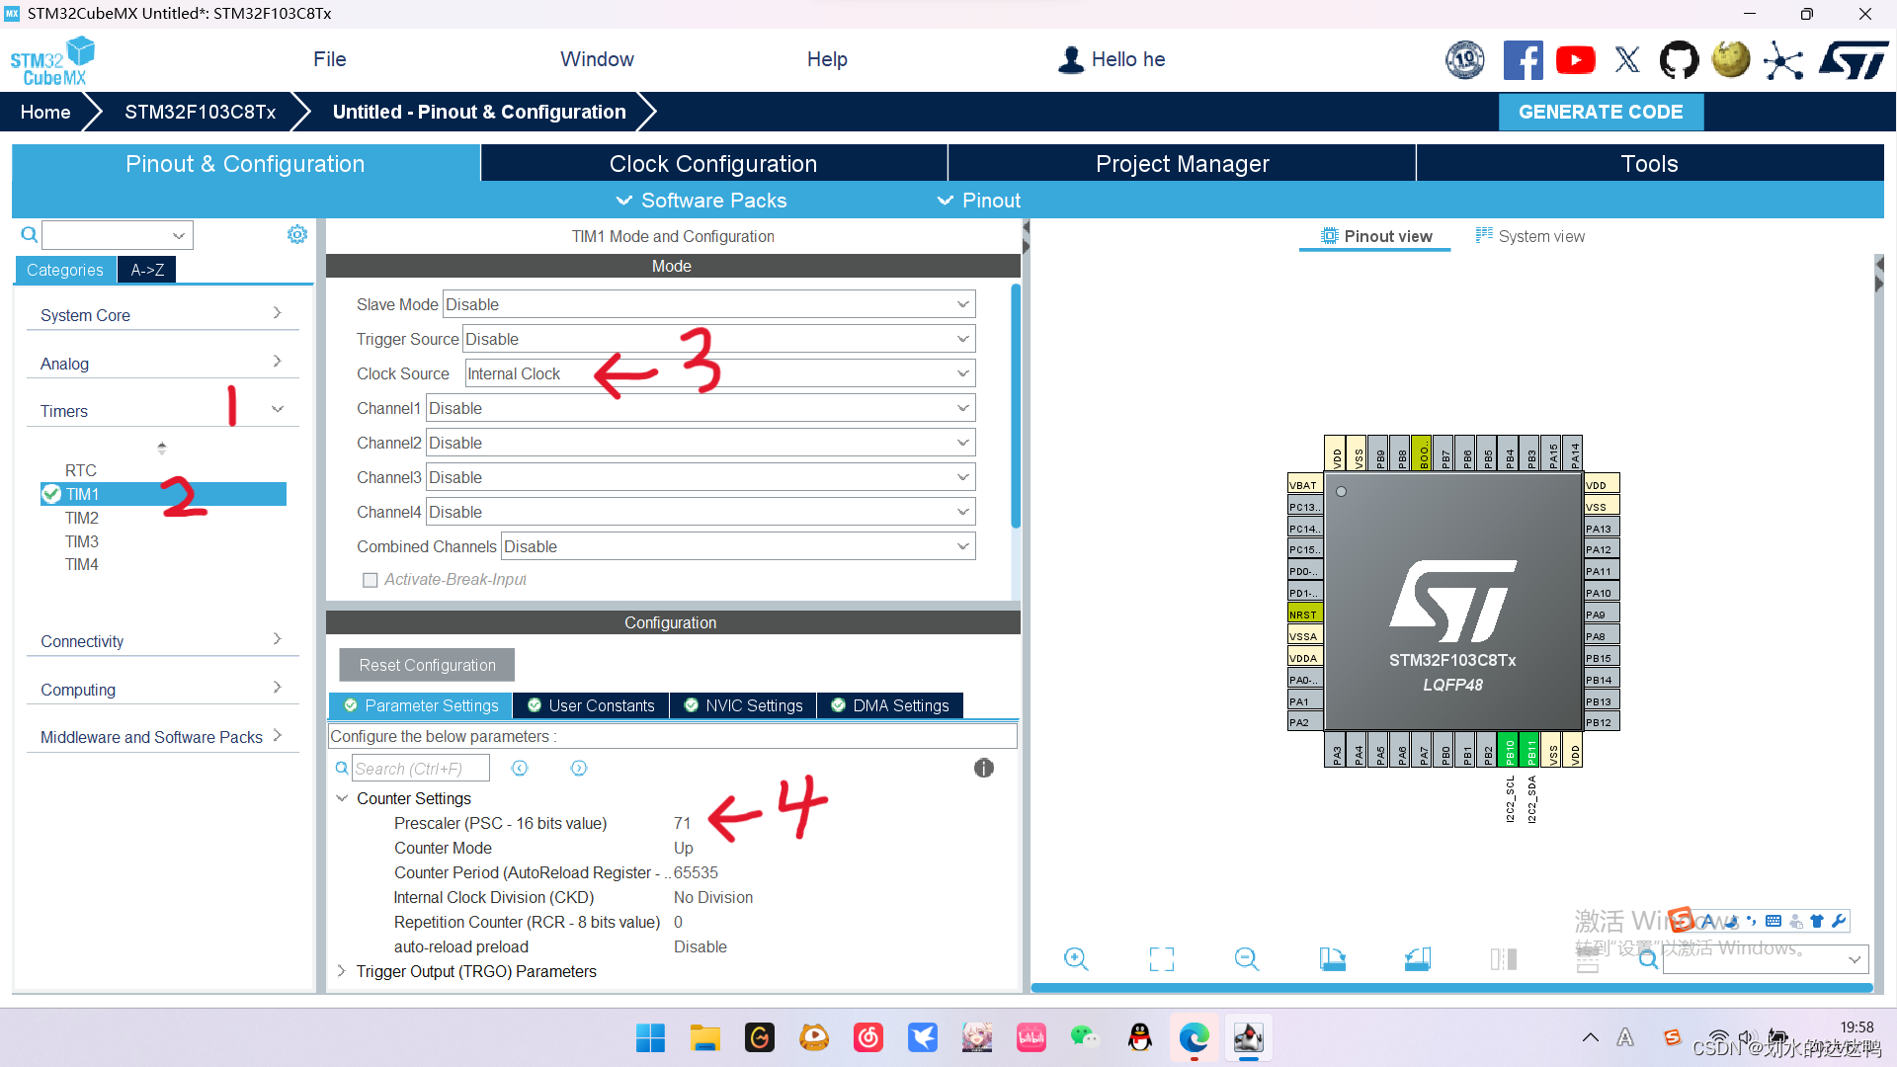Screen dimensions: 1897x1067
Task: Open the DMA Settings tab
Action: pos(890,705)
